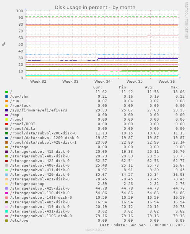Viewport: 190px width, 234px height.
Task: Click the magenta swatch for subvol-110-disk-0
Action: [6, 193]
